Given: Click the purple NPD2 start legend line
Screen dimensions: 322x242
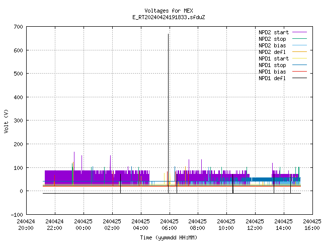Looking at the screenshot, I should click(x=299, y=32).
